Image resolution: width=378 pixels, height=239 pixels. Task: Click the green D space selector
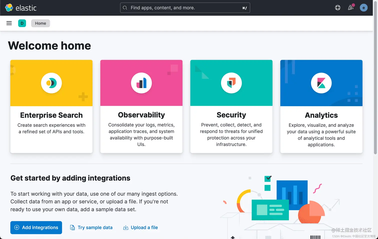pos(22,23)
